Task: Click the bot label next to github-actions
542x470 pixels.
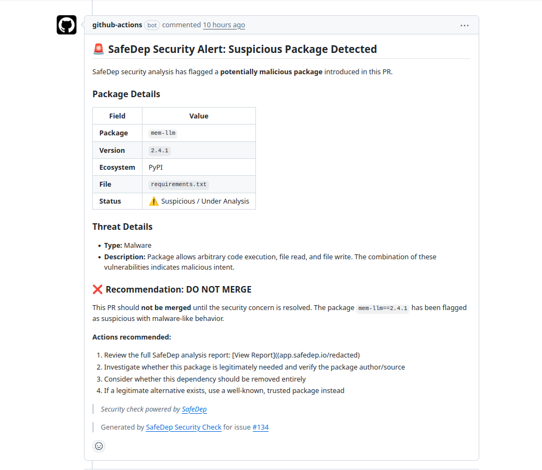Action: (152, 25)
